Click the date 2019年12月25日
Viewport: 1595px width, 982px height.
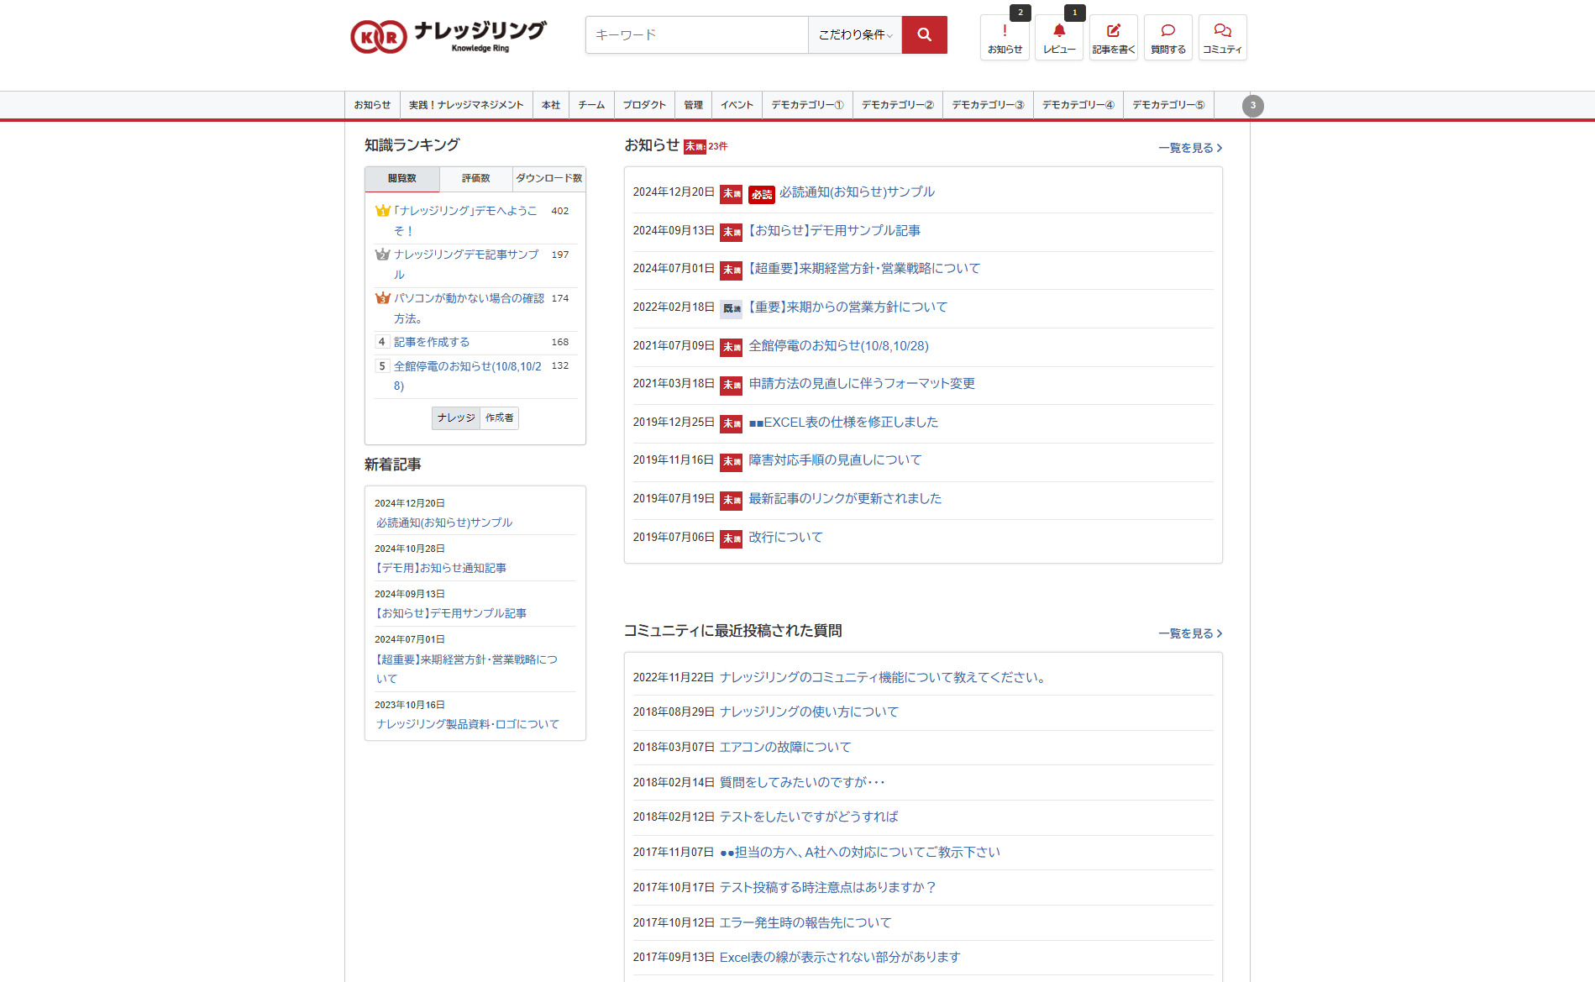[x=674, y=423]
